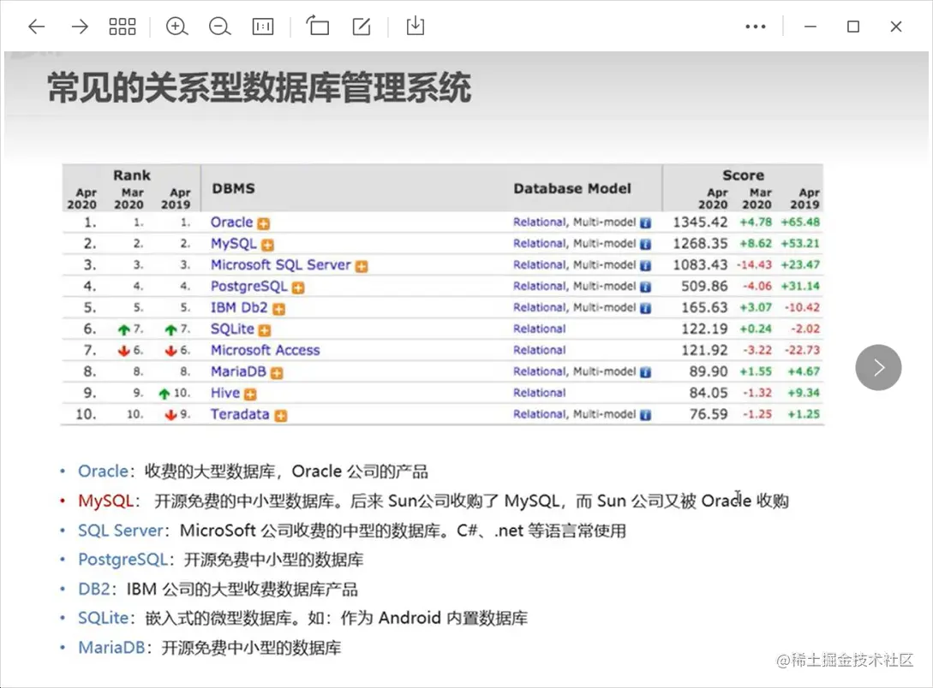Click info icon in Microsoft SQL Server row
Image resolution: width=933 pixels, height=688 pixels.
click(646, 266)
